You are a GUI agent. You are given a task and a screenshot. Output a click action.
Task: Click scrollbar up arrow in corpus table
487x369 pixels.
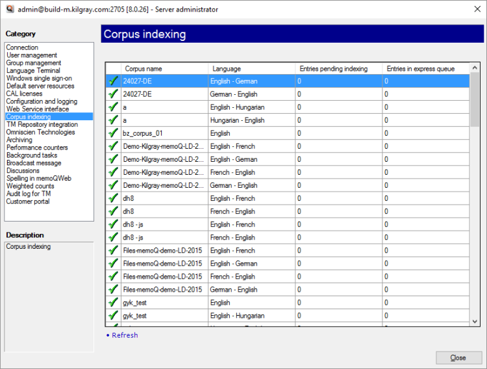coord(475,68)
